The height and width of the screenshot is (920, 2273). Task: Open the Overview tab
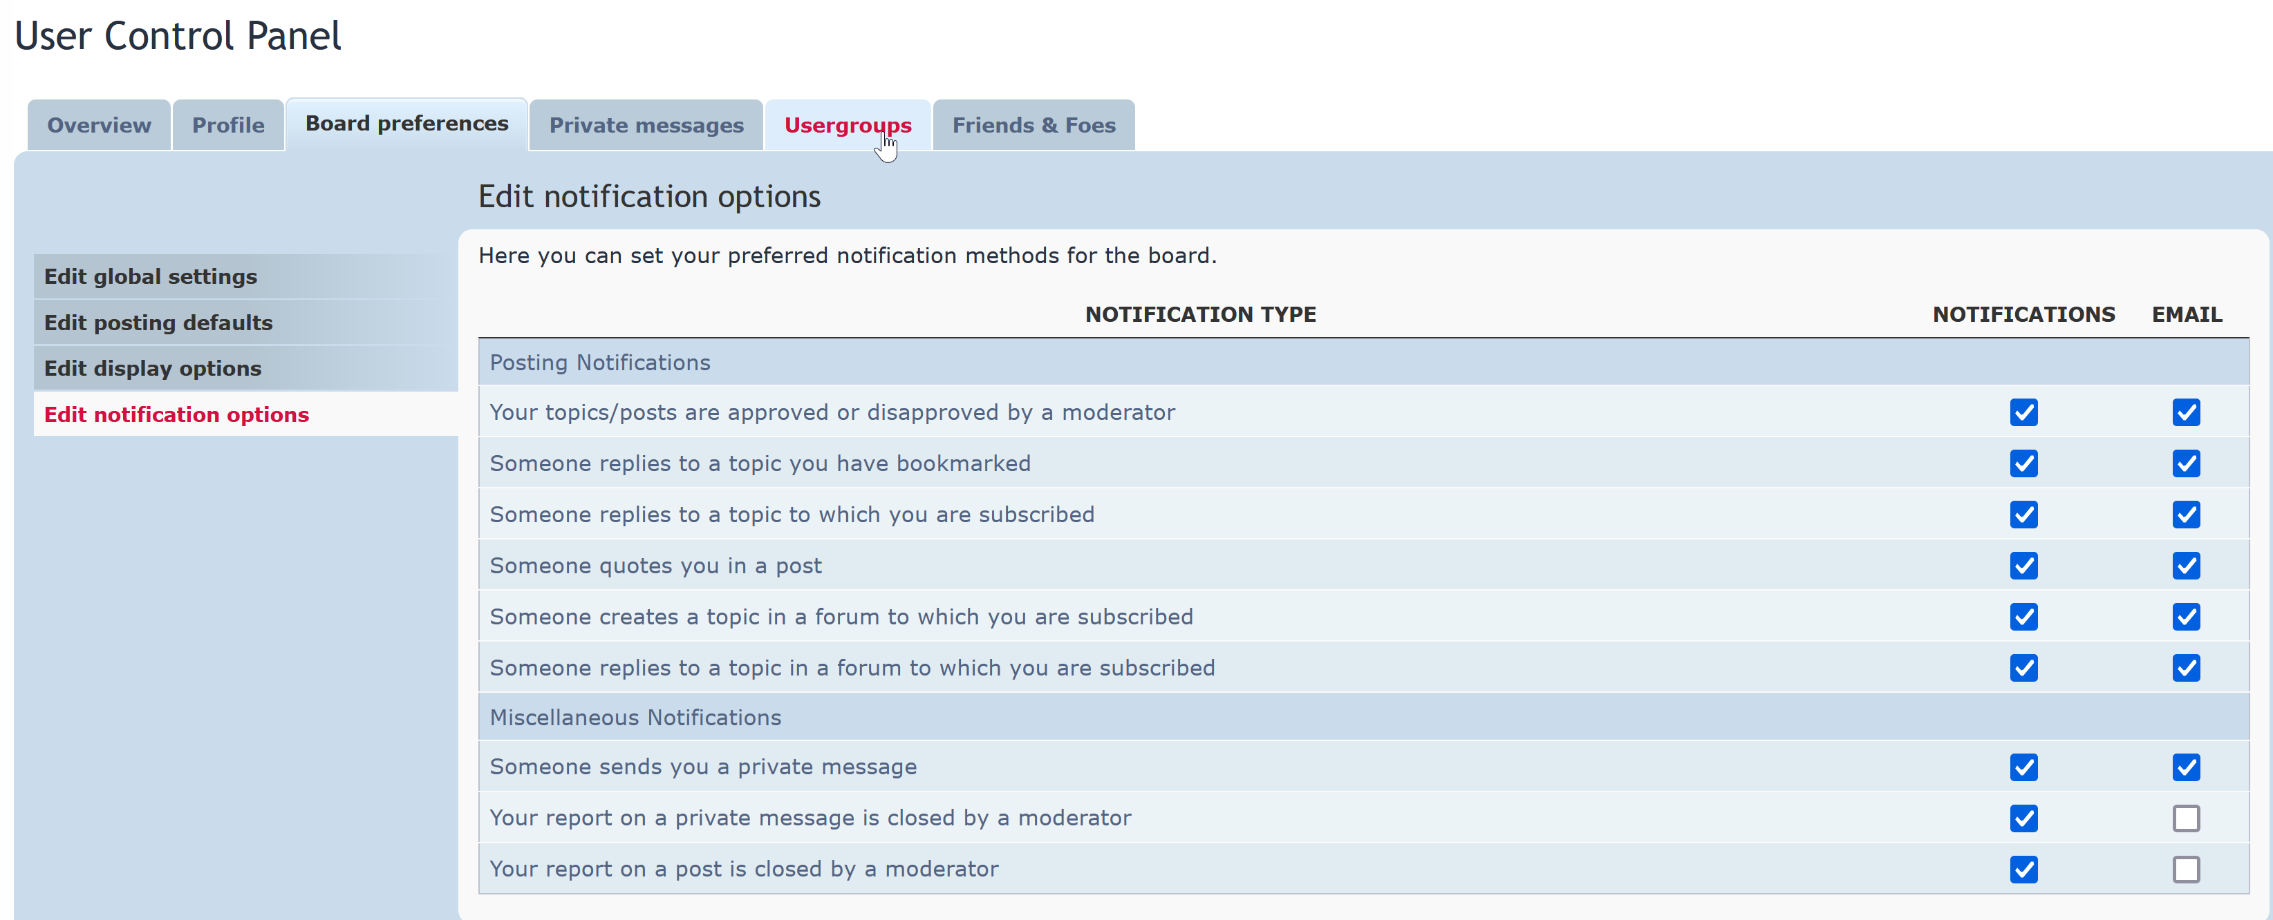click(99, 125)
